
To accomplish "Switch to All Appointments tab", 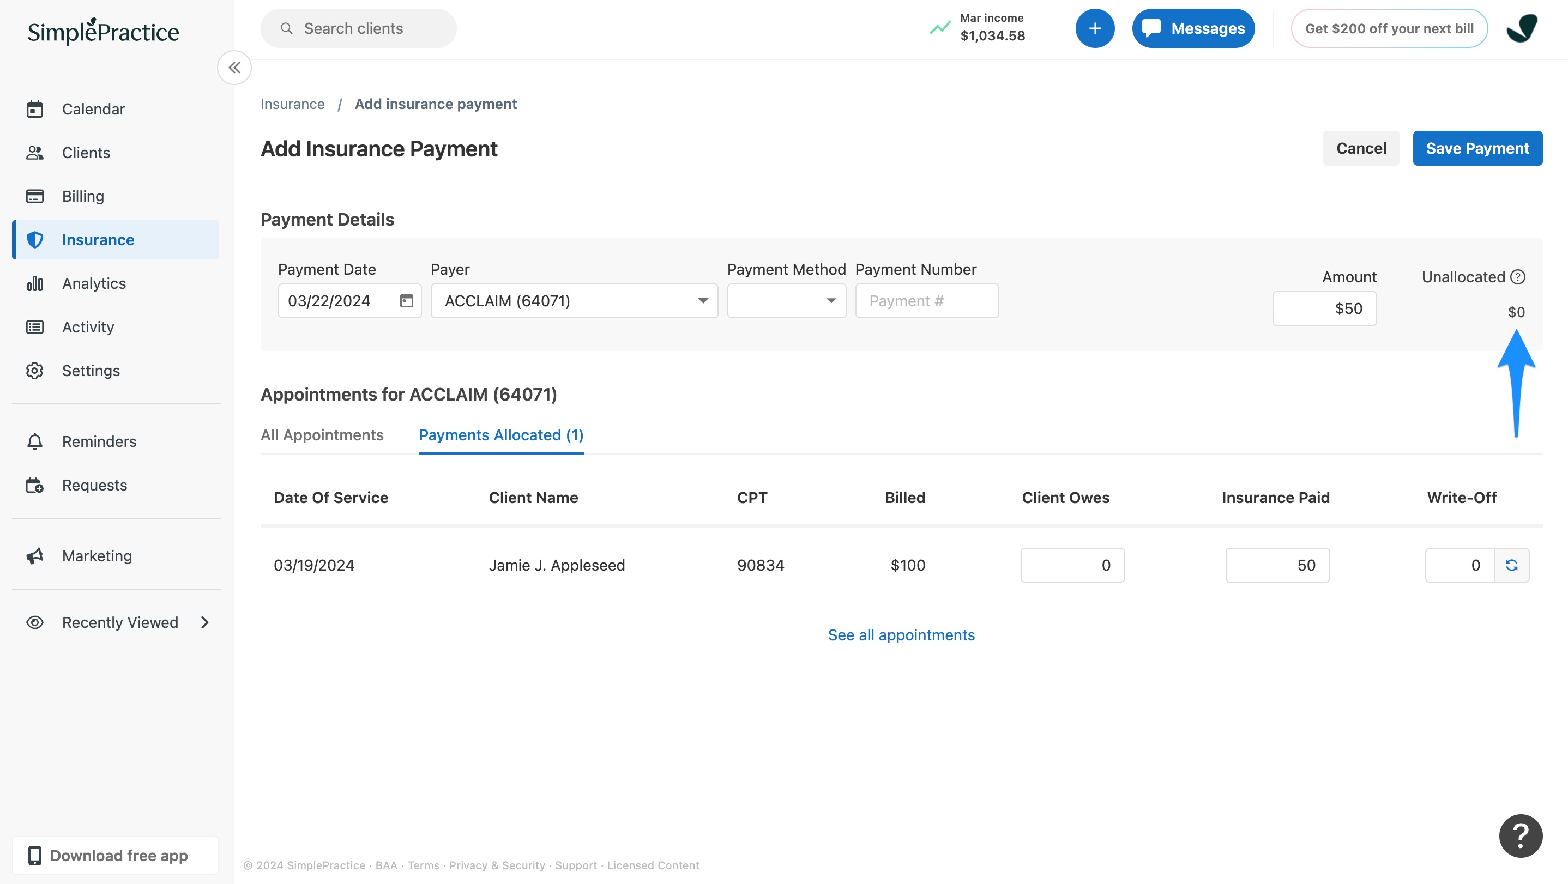I will [x=322, y=435].
